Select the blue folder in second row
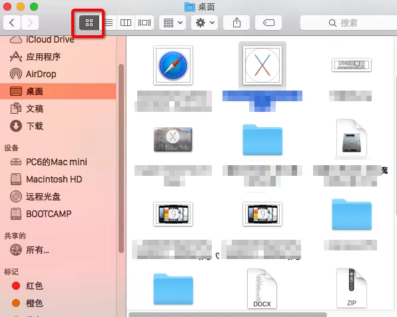 pos(262,140)
